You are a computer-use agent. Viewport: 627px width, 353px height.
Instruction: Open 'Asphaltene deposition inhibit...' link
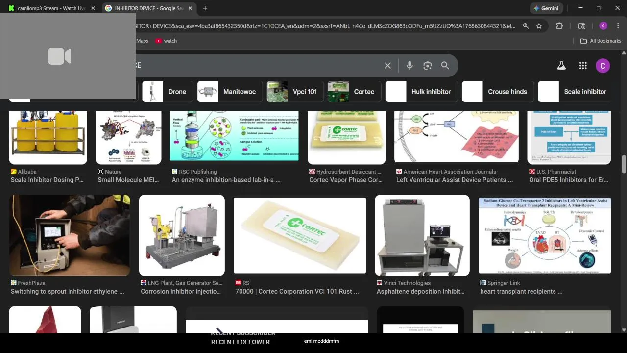[x=420, y=291]
